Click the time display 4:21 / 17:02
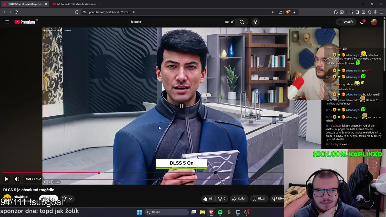386x217 pixels. (33, 179)
